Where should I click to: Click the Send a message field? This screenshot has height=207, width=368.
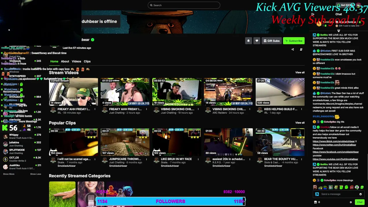pos(339,194)
